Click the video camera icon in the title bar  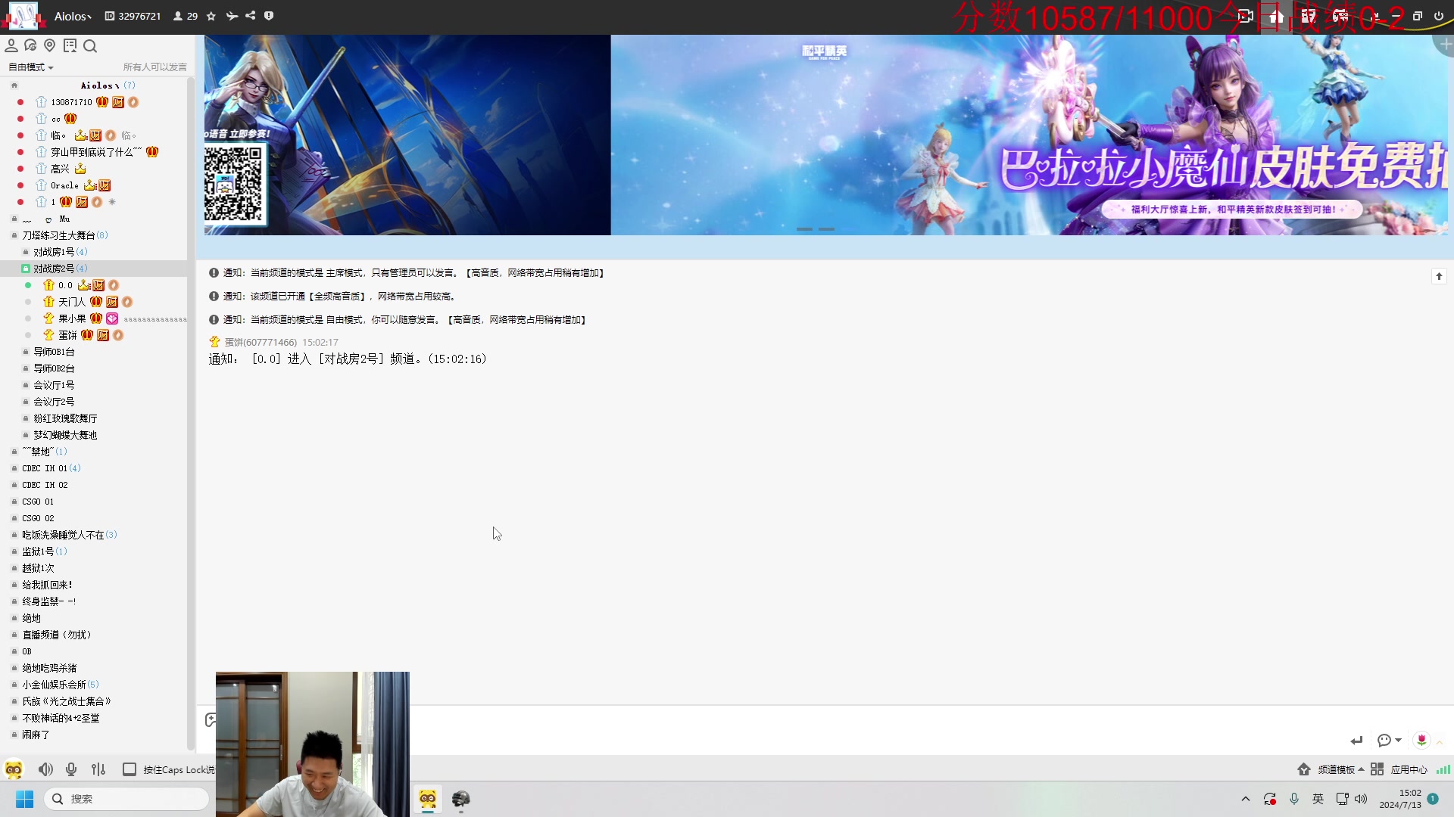click(x=1245, y=16)
